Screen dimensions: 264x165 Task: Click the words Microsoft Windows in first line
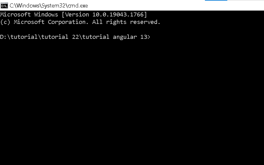point(29,15)
